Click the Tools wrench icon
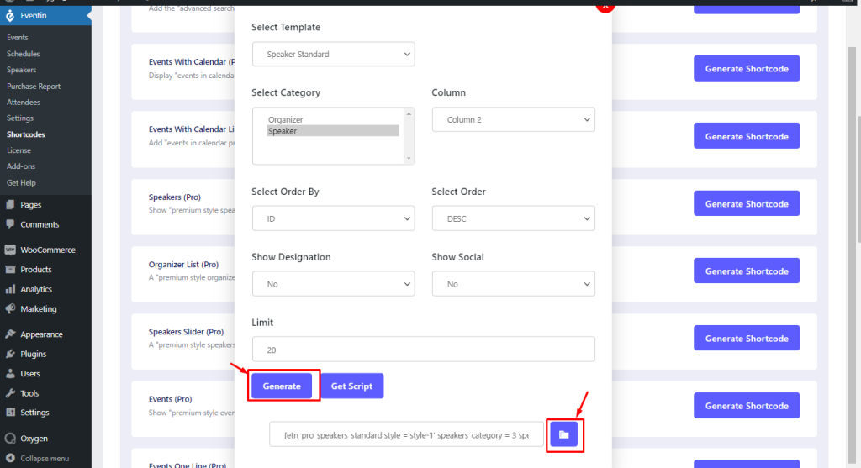 [10, 393]
